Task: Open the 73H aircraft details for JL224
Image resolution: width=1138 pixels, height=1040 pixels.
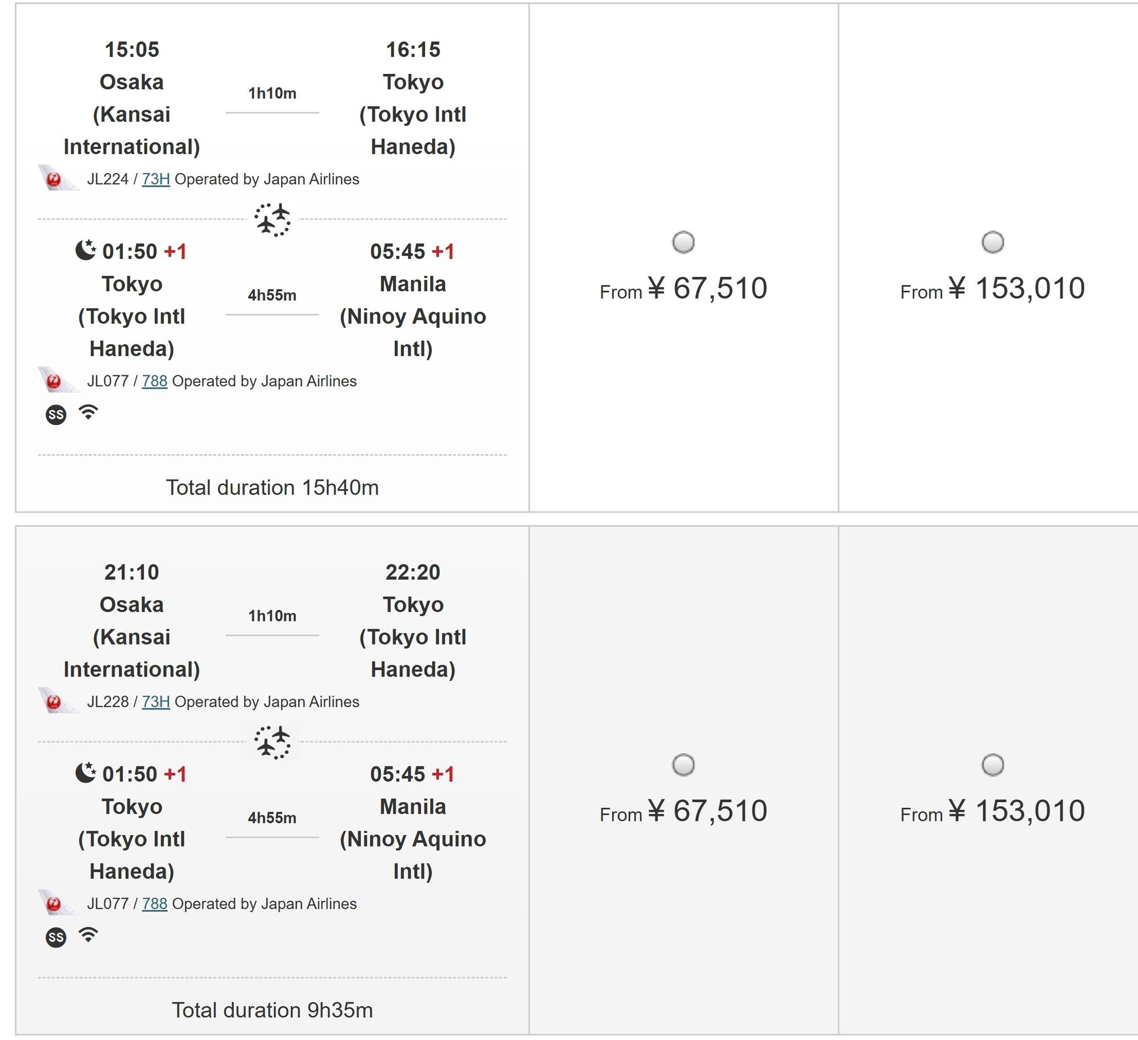Action: point(155,178)
